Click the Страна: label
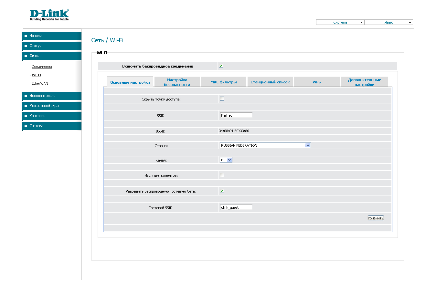This screenshot has width=436, height=285. pyautogui.click(x=161, y=146)
